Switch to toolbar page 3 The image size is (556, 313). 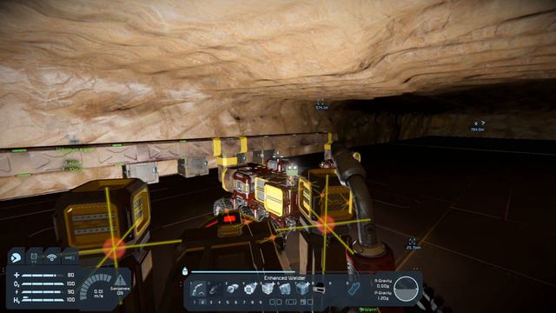click(211, 302)
